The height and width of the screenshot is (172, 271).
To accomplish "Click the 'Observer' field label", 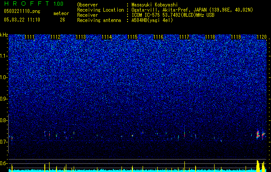I will (x=87, y=5).
